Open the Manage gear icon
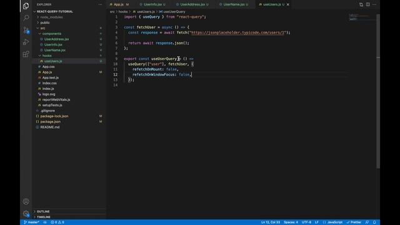Screen dimensions: 400x225 tap(26, 214)
